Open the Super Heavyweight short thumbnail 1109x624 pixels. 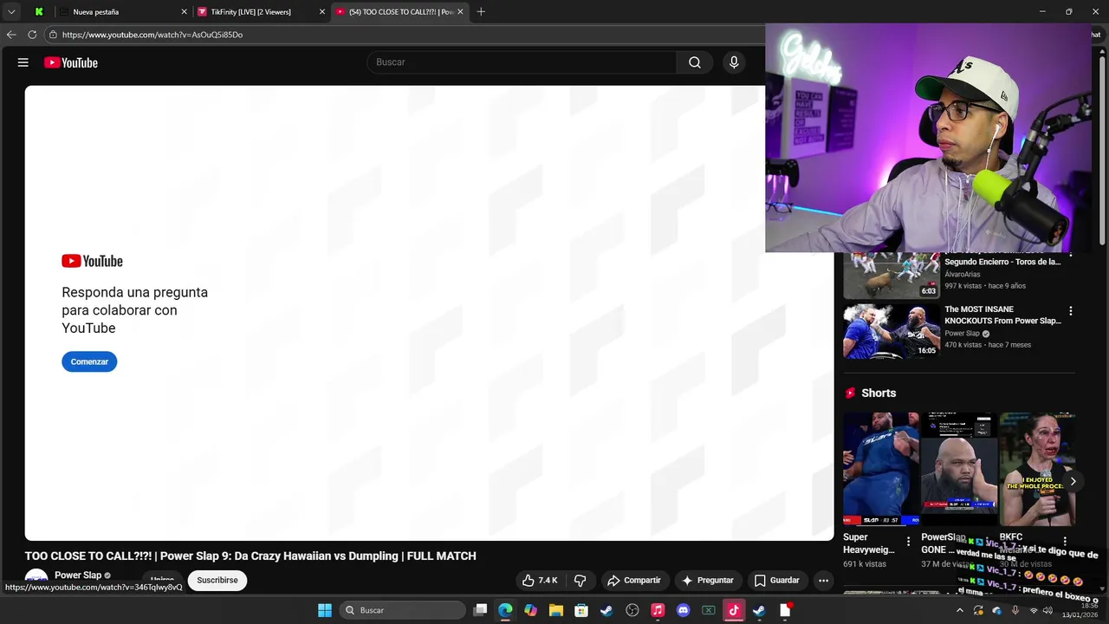click(881, 469)
